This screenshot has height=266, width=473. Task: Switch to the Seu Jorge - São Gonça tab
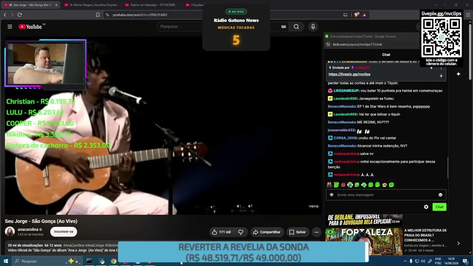[x=30, y=5]
